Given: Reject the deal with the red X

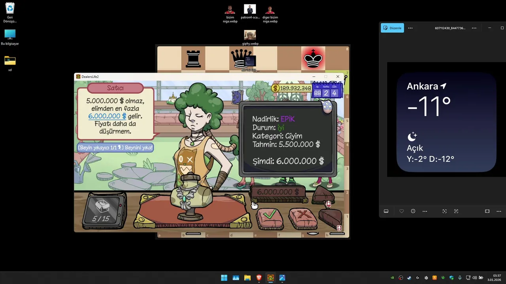Looking at the screenshot, I should pyautogui.click(x=303, y=219).
